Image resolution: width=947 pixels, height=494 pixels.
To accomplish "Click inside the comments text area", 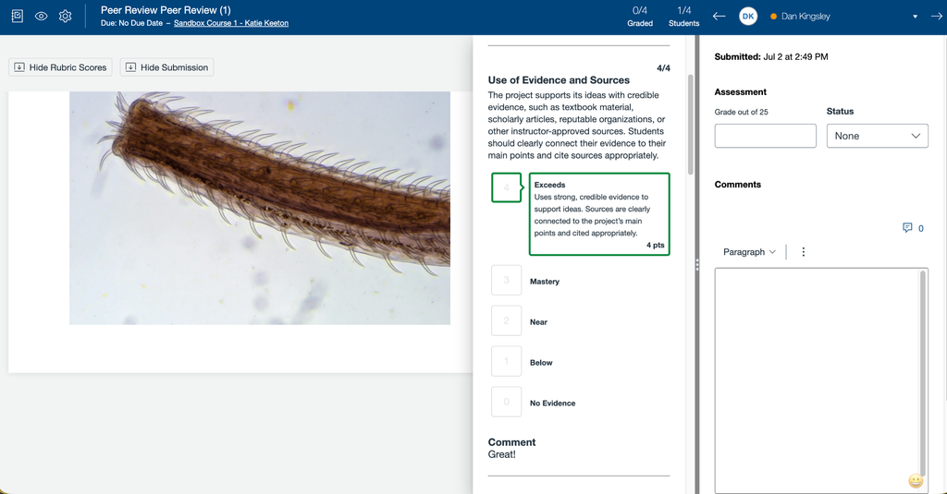I will [x=817, y=380].
